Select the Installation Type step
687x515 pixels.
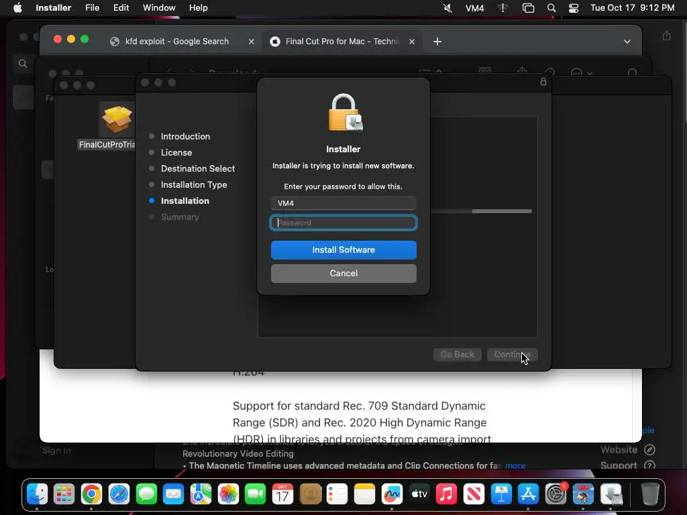[194, 185]
